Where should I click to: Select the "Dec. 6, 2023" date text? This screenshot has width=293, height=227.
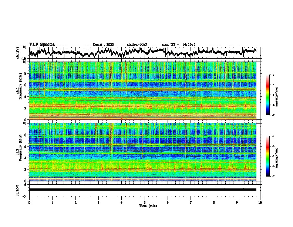tap(103, 45)
